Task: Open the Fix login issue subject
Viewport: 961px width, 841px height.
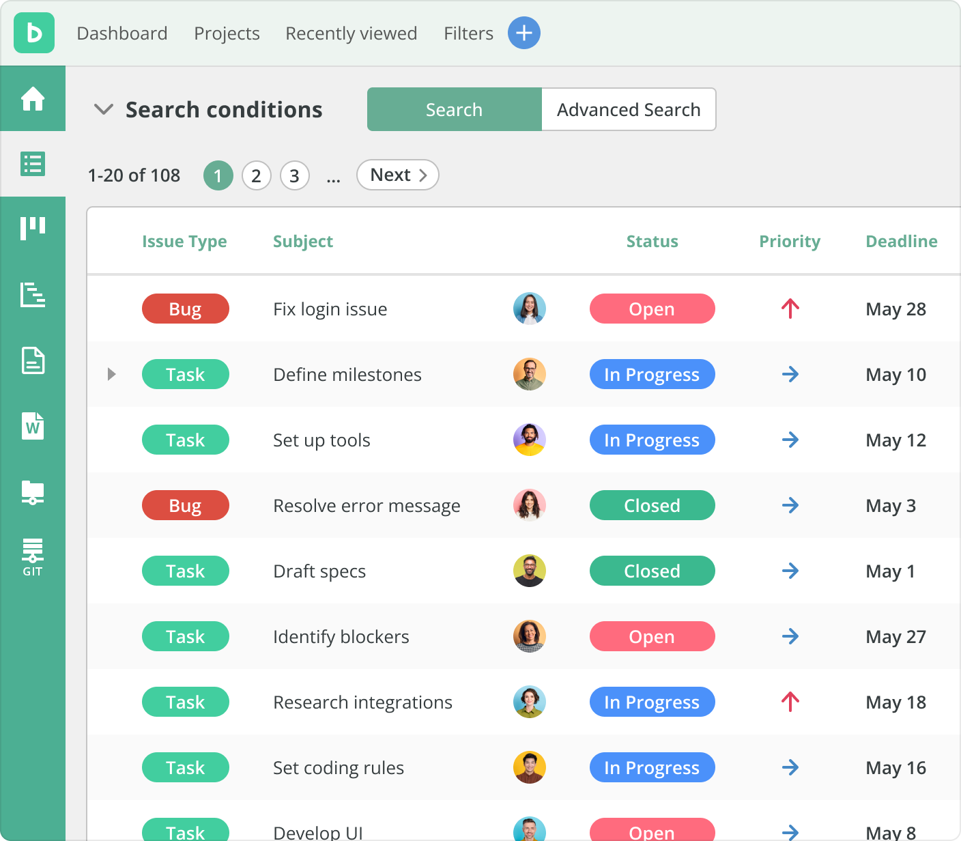Action: point(330,309)
